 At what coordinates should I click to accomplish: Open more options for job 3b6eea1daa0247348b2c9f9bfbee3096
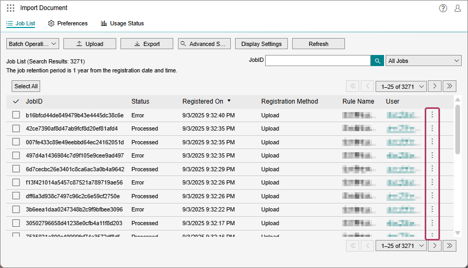[x=432, y=209]
